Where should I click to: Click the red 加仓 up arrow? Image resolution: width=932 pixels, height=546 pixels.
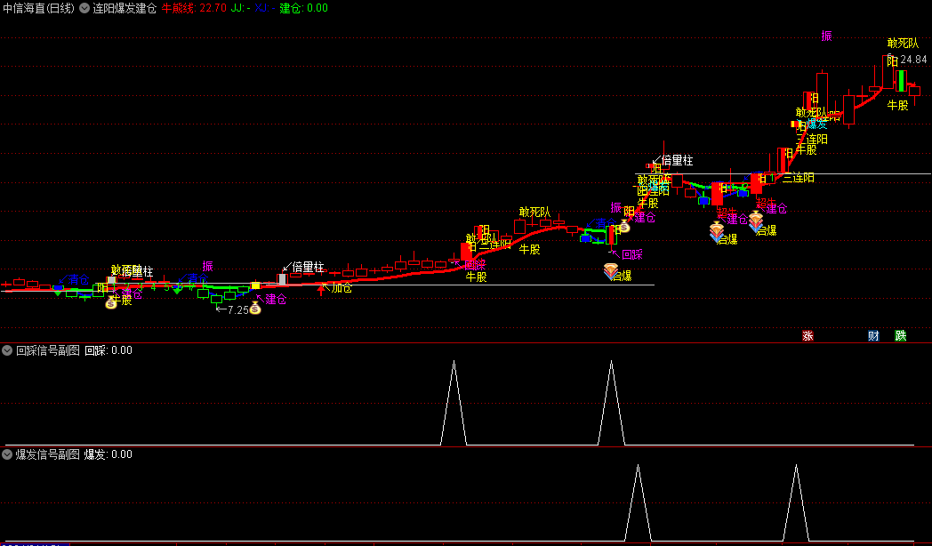tap(321, 290)
